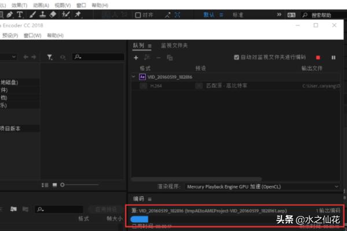Switch to the 监视文件夹 tab
This screenshot has height=231, width=347.
[x=173, y=46]
